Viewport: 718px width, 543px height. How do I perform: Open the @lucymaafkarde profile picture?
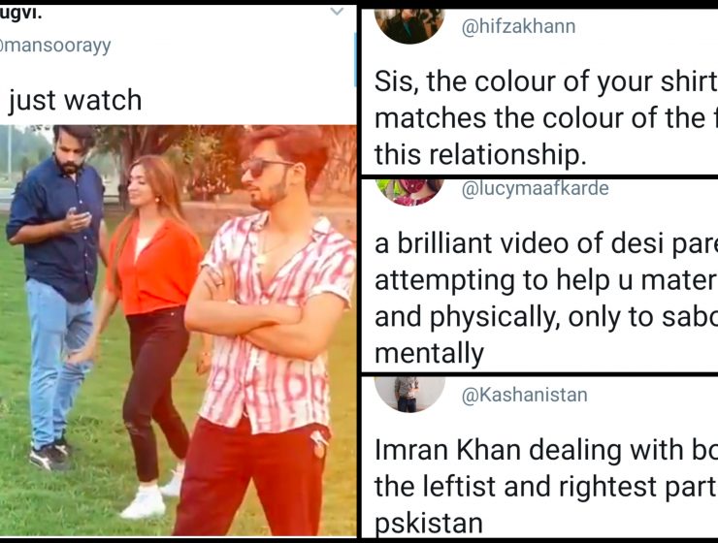coord(409,192)
